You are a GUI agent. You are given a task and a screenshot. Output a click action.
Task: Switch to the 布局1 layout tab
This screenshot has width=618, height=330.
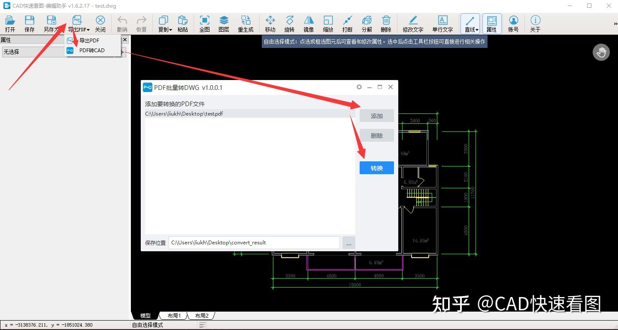tap(173, 315)
